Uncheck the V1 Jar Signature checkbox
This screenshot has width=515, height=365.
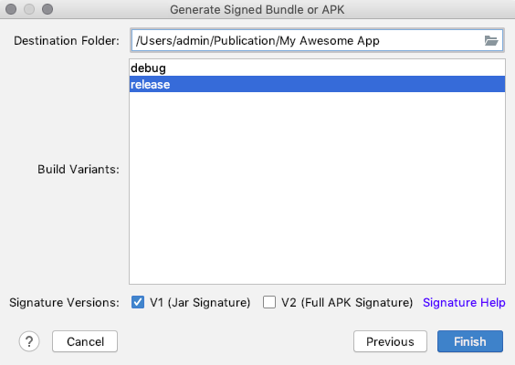pos(138,302)
